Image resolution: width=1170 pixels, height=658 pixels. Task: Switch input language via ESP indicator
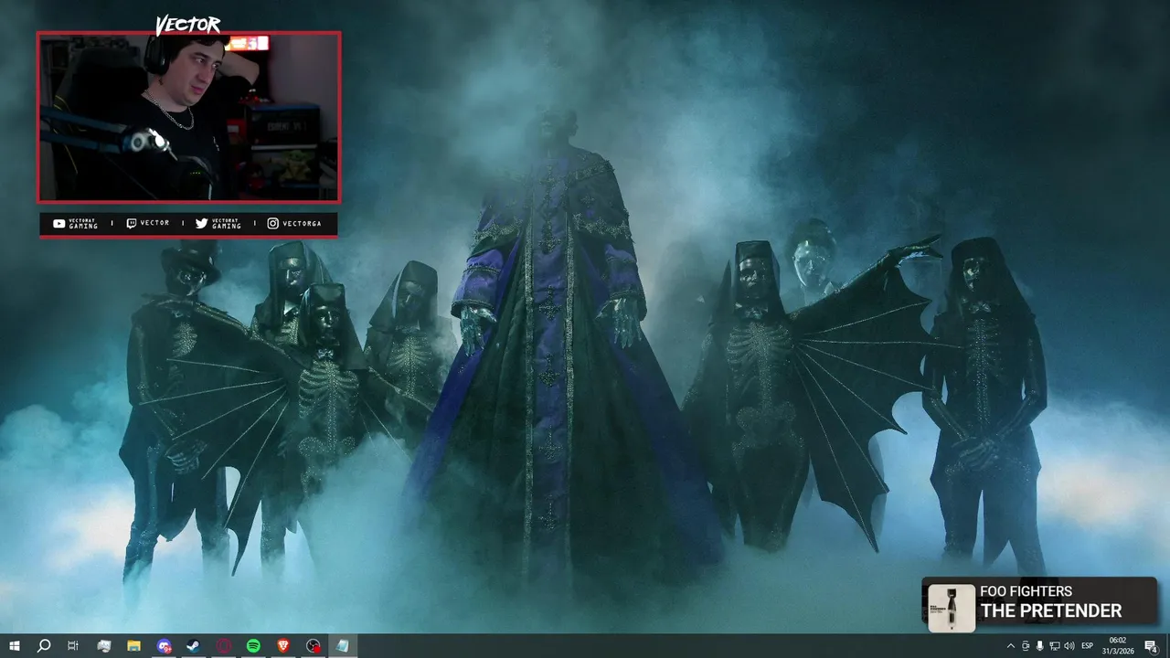tap(1088, 646)
